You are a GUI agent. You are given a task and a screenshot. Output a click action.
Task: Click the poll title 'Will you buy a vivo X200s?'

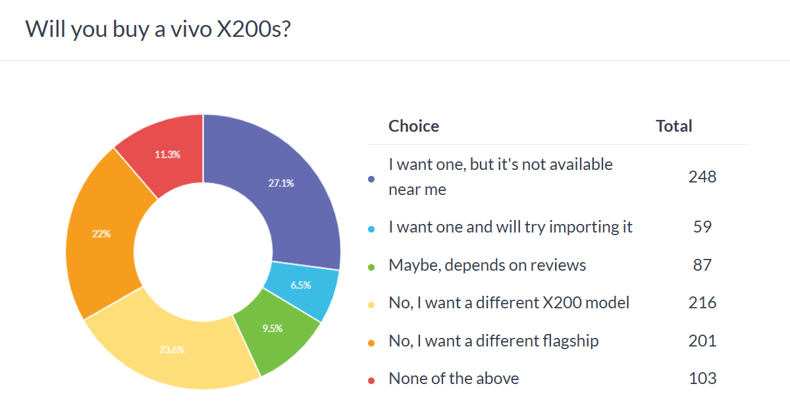158,29
